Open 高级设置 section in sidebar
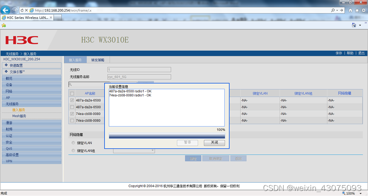Screen dimensions: 368x196 [31, 155]
